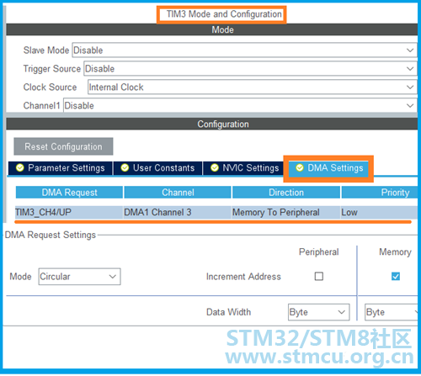Open the Channel1 dropdown
The height and width of the screenshot is (376, 421).
pos(240,106)
